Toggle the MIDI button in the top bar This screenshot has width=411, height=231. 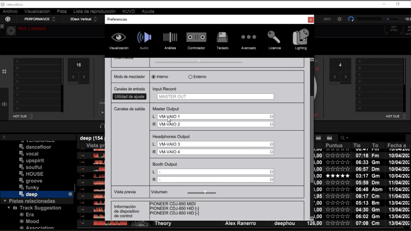[327, 19]
